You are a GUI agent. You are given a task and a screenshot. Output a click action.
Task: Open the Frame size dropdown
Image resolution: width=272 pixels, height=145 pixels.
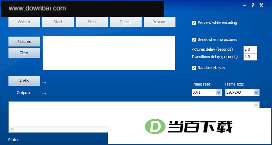256,93
